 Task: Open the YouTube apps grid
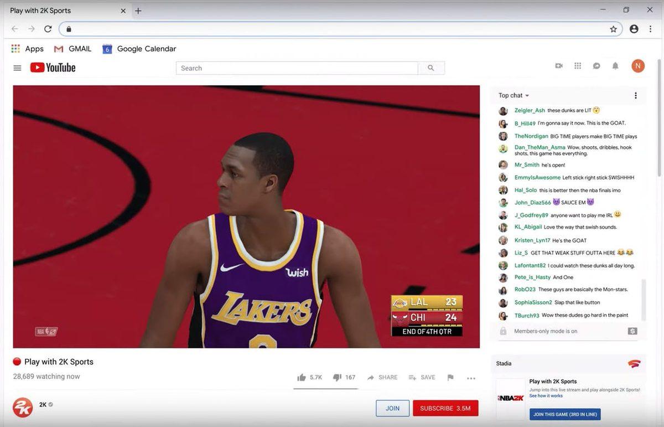[x=578, y=65]
